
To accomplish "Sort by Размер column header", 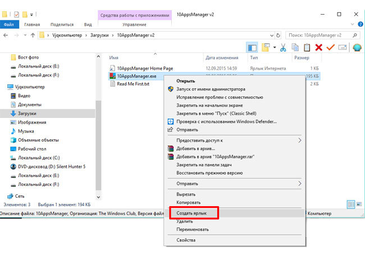I will (x=302, y=58).
